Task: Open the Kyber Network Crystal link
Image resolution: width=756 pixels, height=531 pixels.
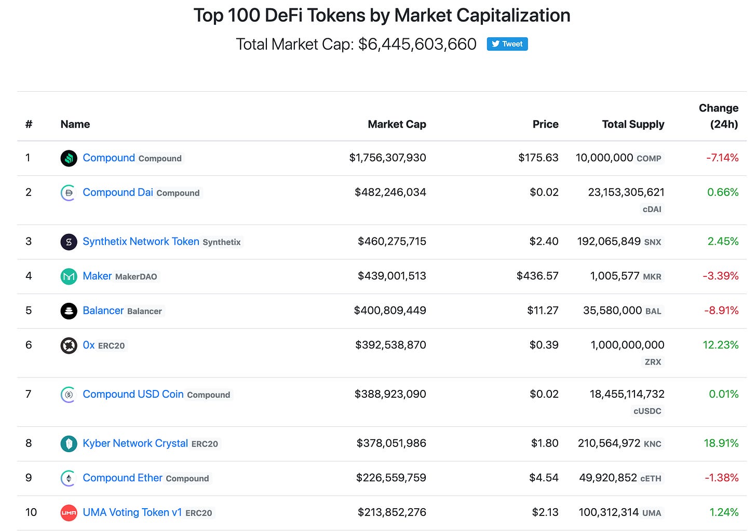Action: (x=135, y=443)
